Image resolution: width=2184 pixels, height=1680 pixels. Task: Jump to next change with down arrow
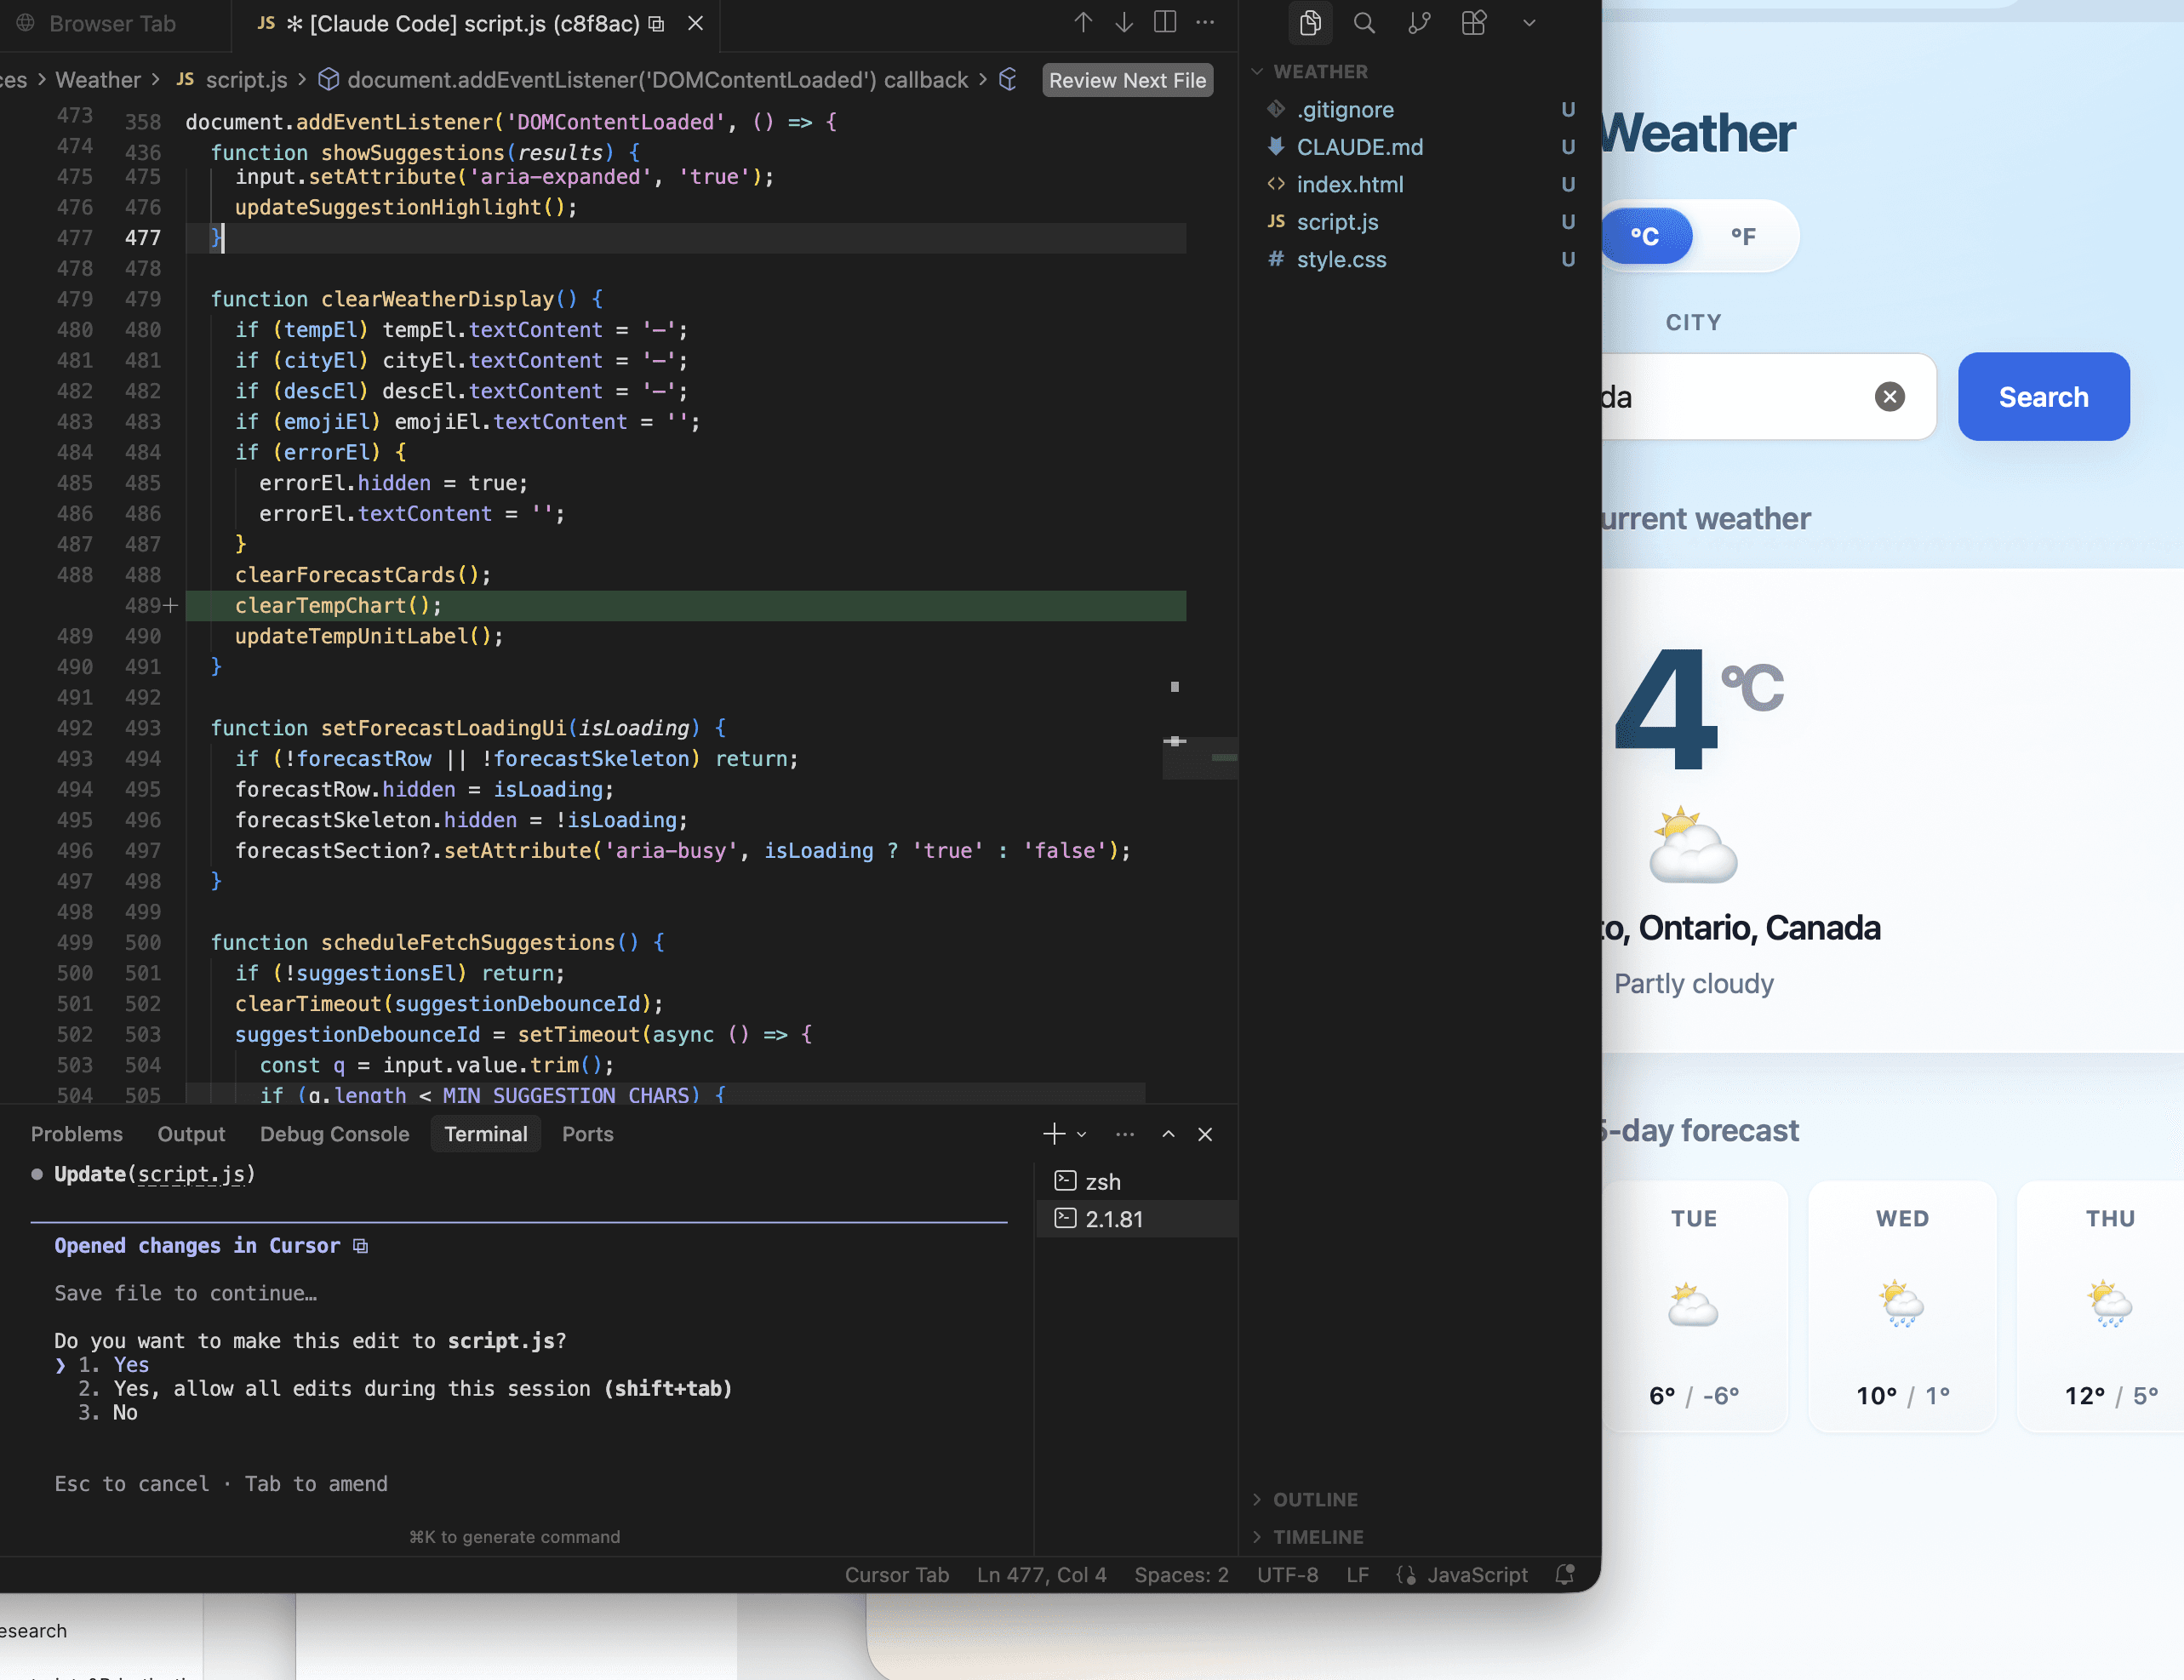click(1124, 23)
